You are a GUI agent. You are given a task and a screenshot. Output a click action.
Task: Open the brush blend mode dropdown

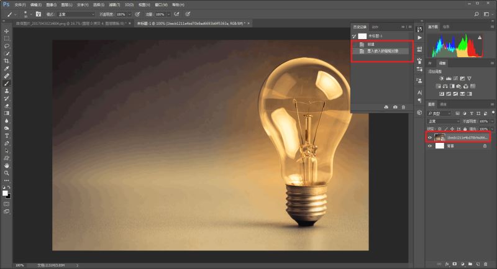pos(76,14)
